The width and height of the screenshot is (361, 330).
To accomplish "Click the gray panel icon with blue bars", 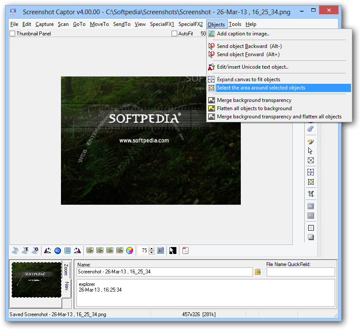I will point(311,216).
